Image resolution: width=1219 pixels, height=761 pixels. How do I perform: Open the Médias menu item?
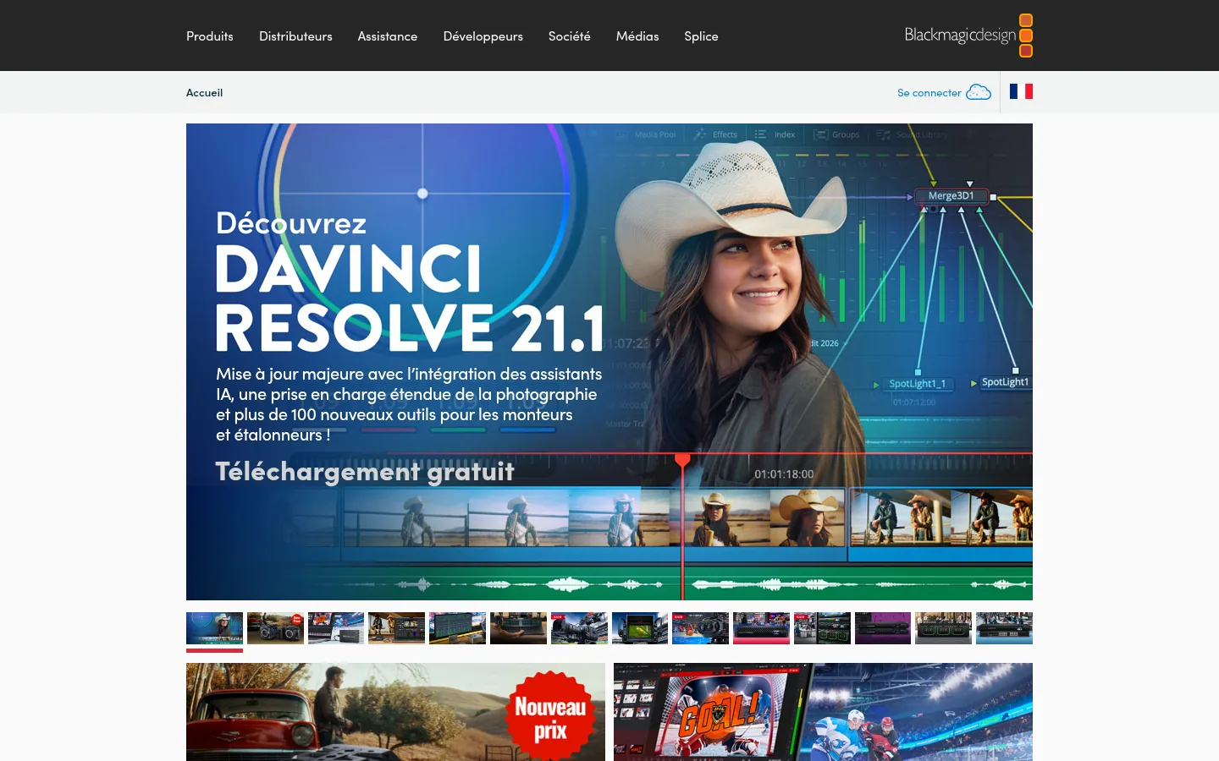tap(637, 36)
